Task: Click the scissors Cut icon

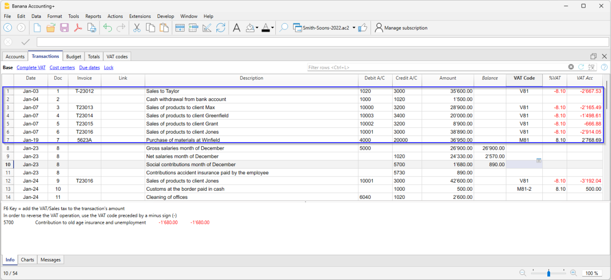Action: (x=137, y=28)
